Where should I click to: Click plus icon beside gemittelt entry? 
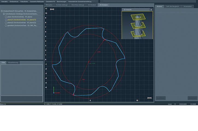(6, 26)
